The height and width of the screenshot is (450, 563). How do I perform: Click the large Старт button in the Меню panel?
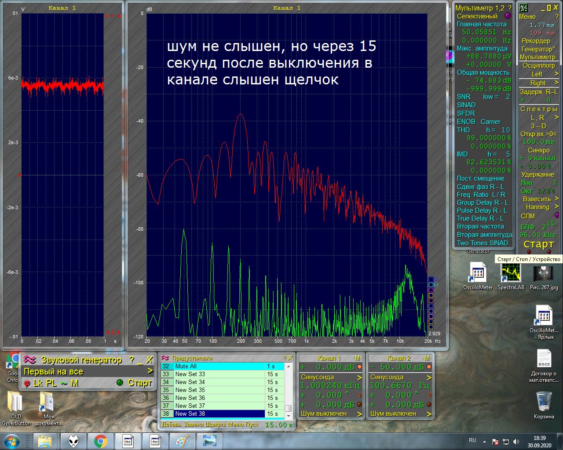coord(538,244)
